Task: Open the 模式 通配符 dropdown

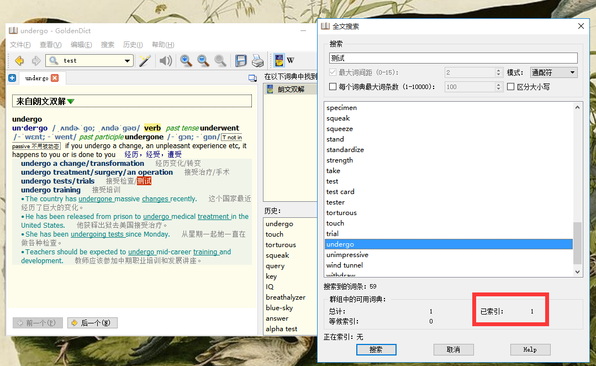Action: pyautogui.click(x=553, y=72)
